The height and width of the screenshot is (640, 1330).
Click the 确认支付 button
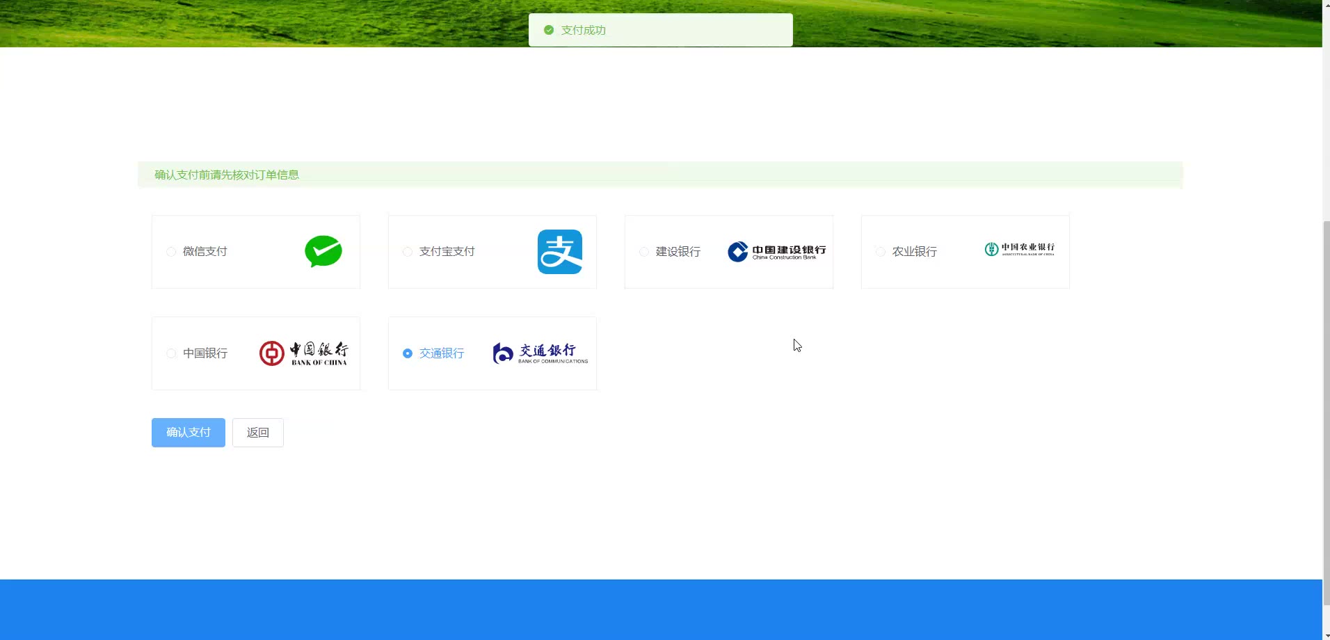(189, 433)
